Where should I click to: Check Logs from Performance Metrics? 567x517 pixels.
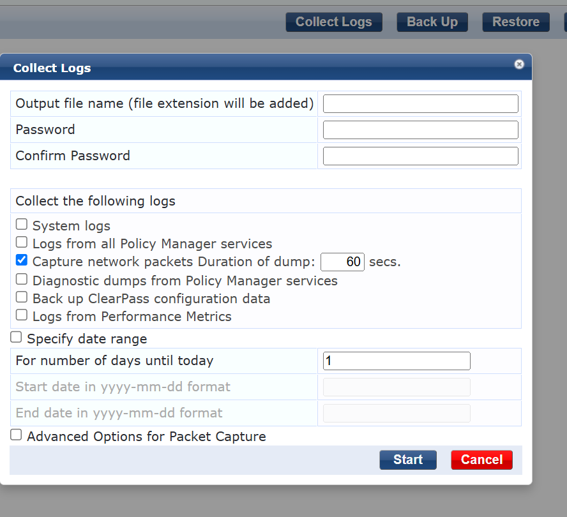pyautogui.click(x=22, y=315)
